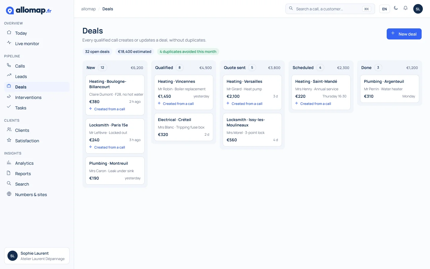
Task: Open notifications bell icon
Action: tap(406, 8)
